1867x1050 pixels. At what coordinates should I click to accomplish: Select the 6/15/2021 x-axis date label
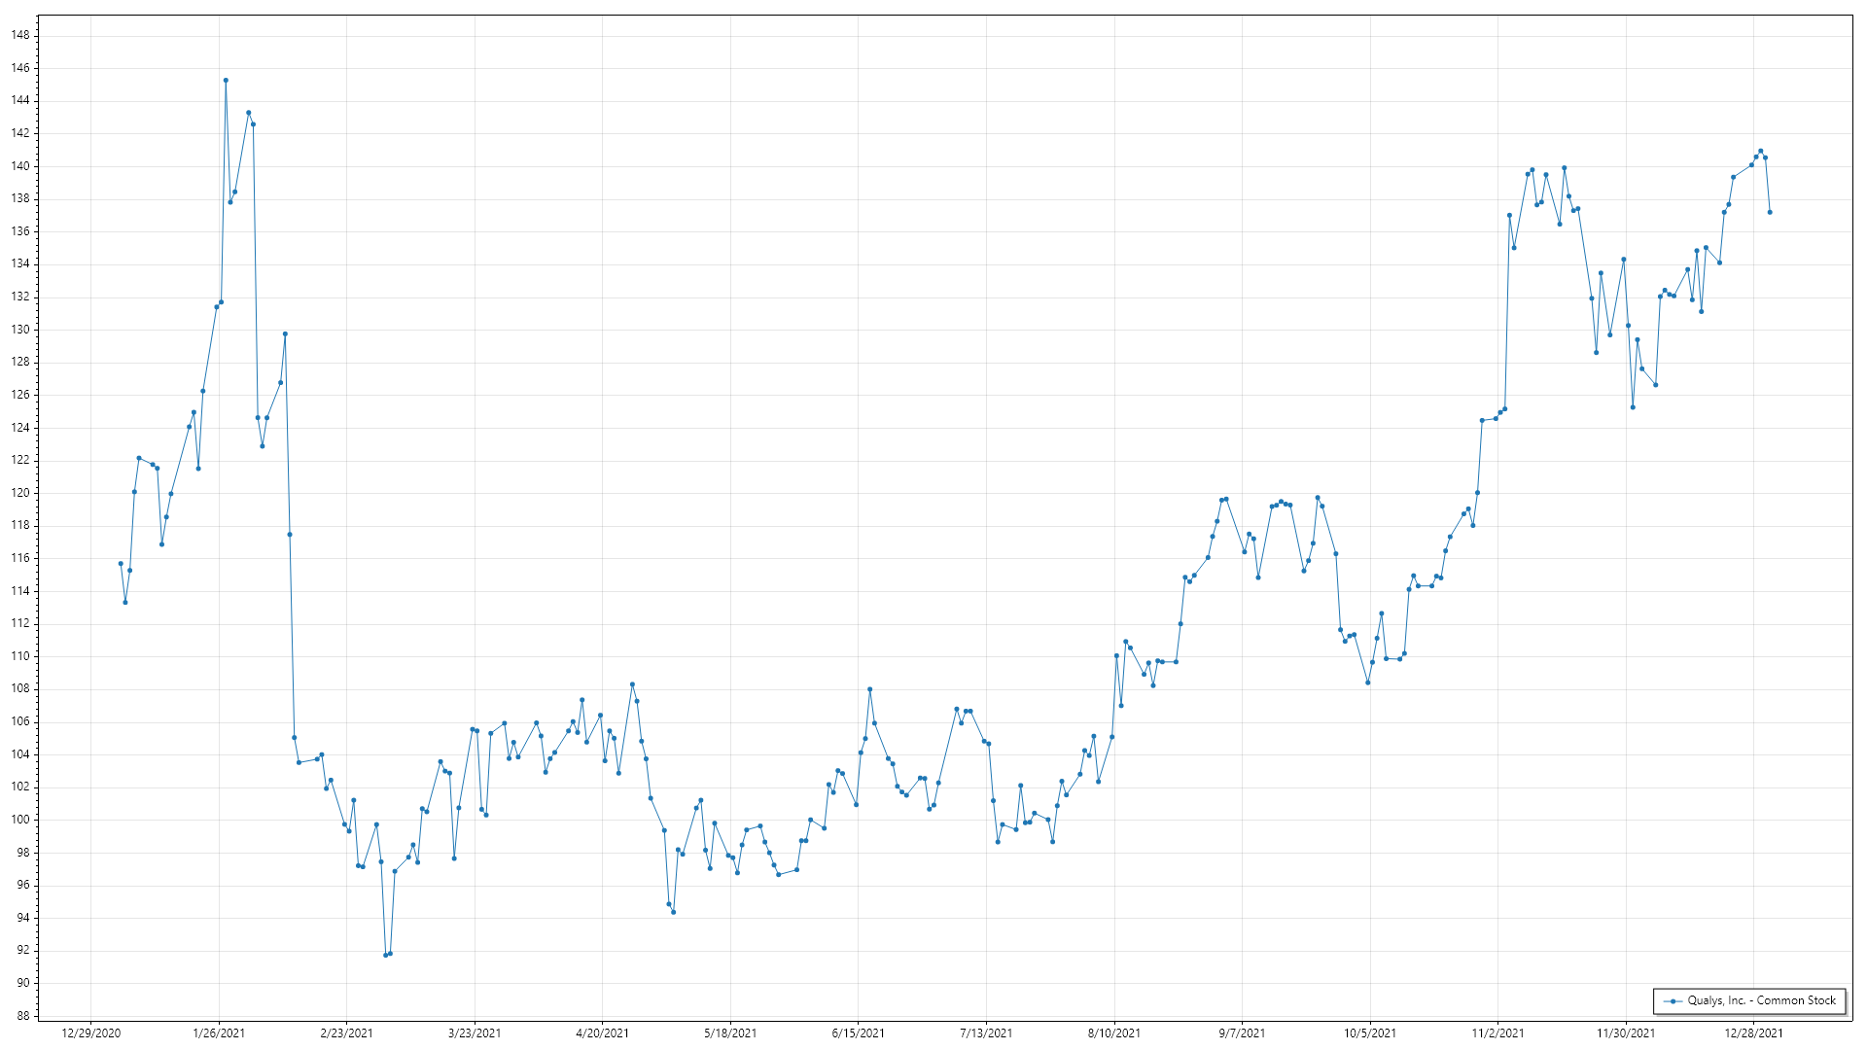[858, 1033]
